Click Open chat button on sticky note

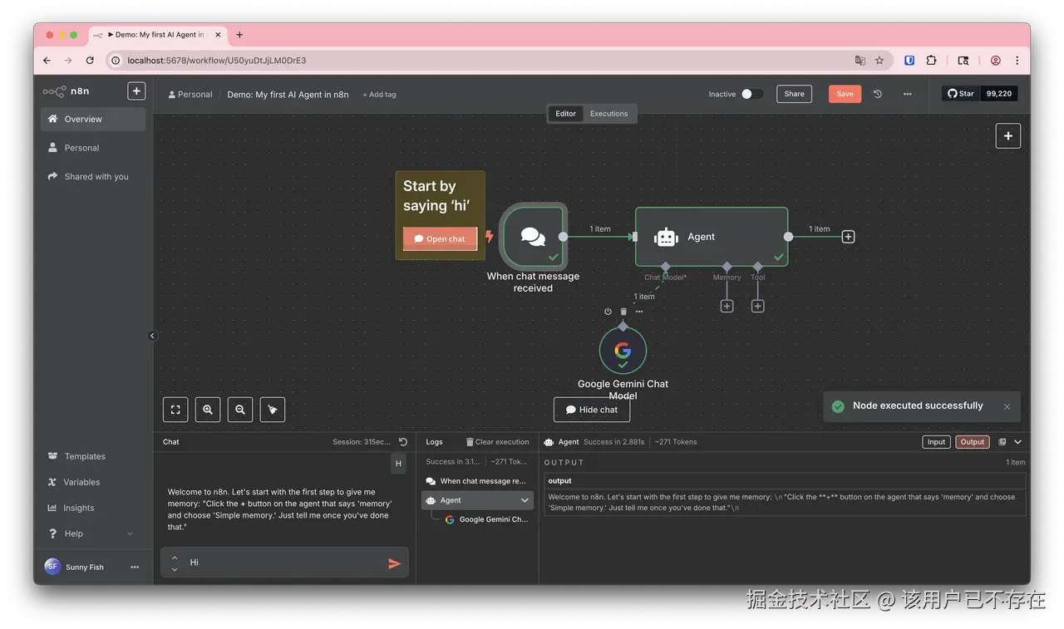[440, 238]
